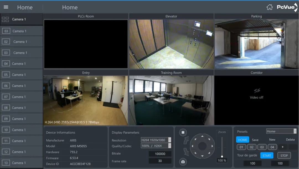Stop the Tour de garde
The image size is (299, 169).
click(x=284, y=155)
